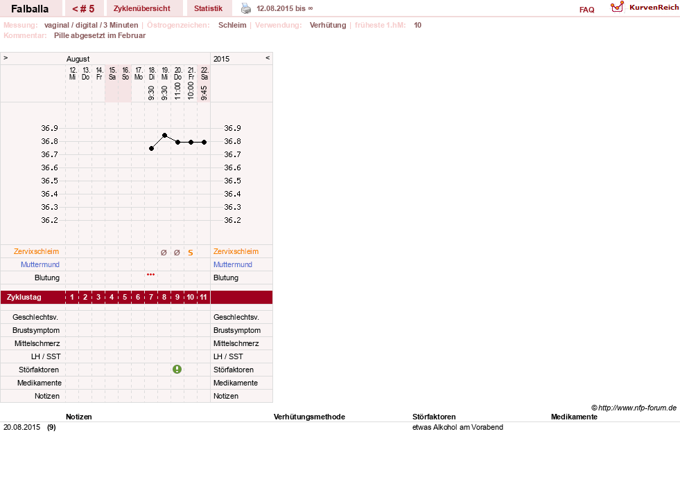The height and width of the screenshot is (499, 680).
Task: Click the left Muttermund row label
Action: 40,264
